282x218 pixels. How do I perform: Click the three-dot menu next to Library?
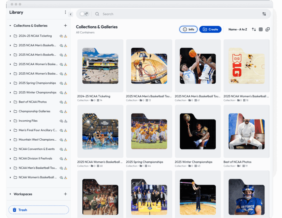pos(65,12)
